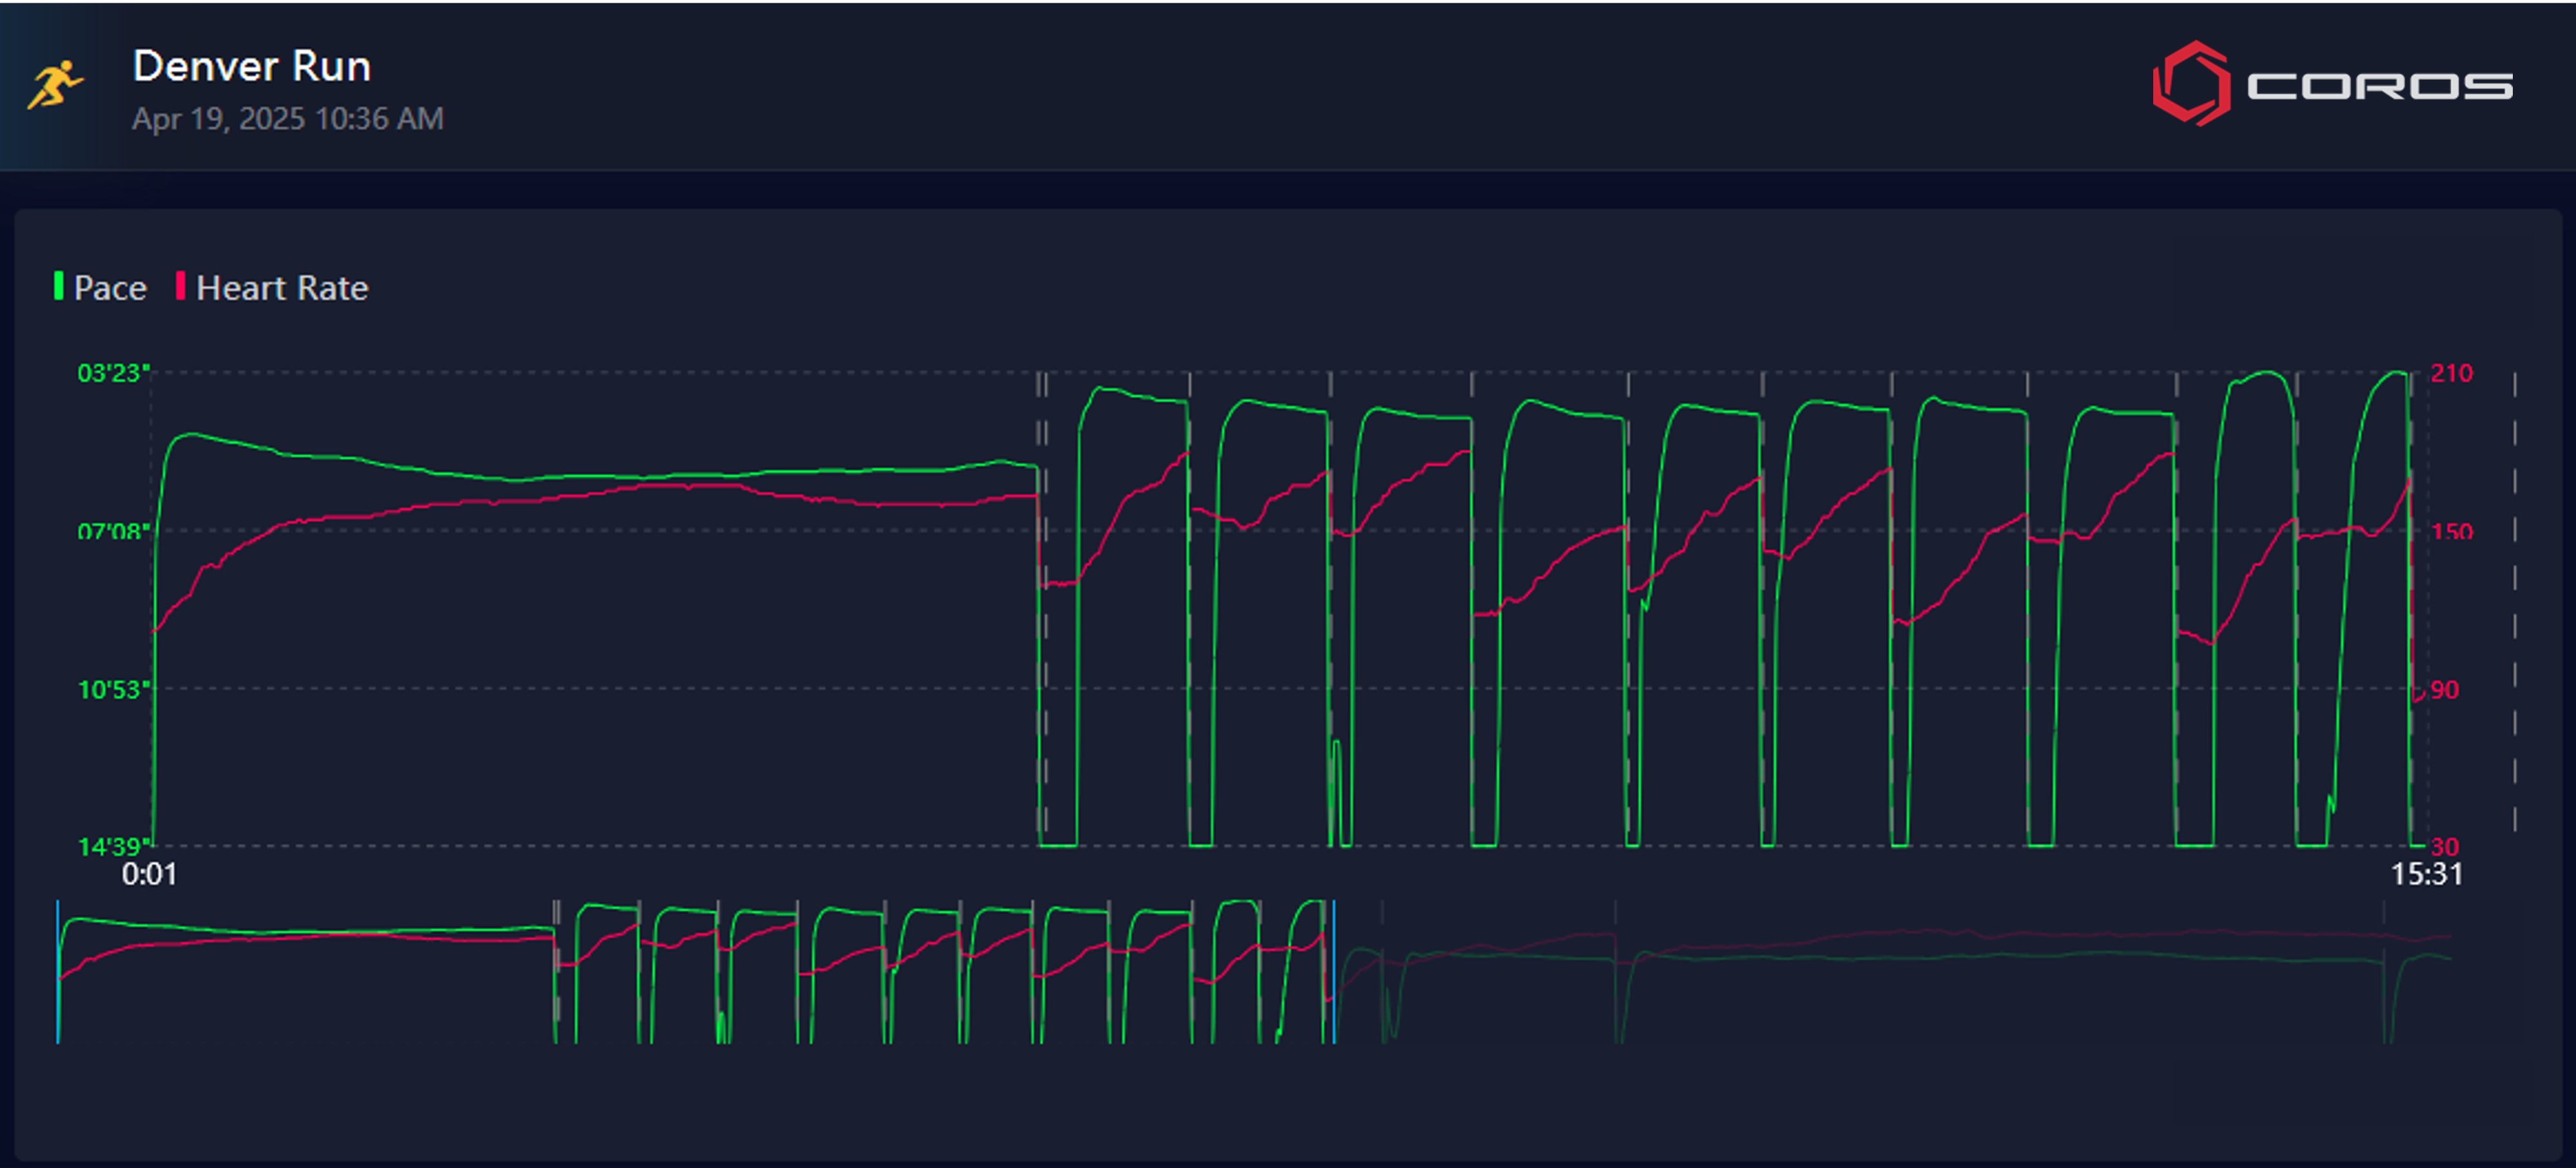Click the right blue range handle in overview
Image resolution: width=2576 pixels, height=1168 pixels.
tap(1333, 972)
